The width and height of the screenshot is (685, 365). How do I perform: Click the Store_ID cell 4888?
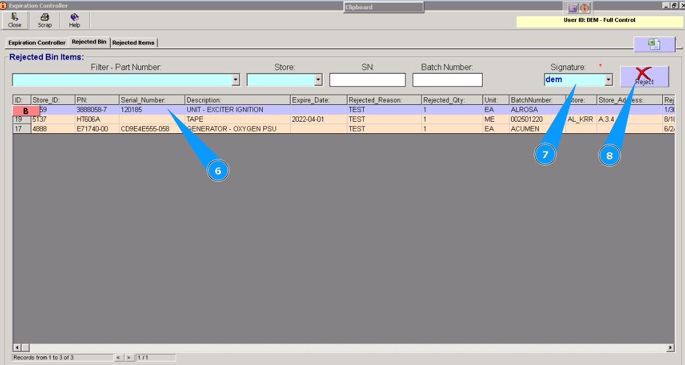53,129
